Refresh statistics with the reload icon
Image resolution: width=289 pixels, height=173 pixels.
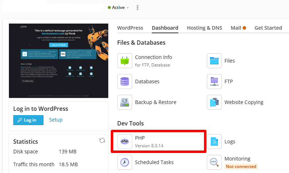102,141
